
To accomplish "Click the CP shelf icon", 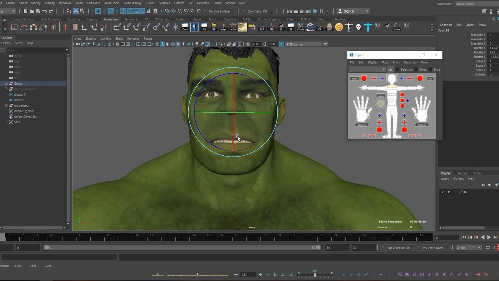I will point(320,27).
